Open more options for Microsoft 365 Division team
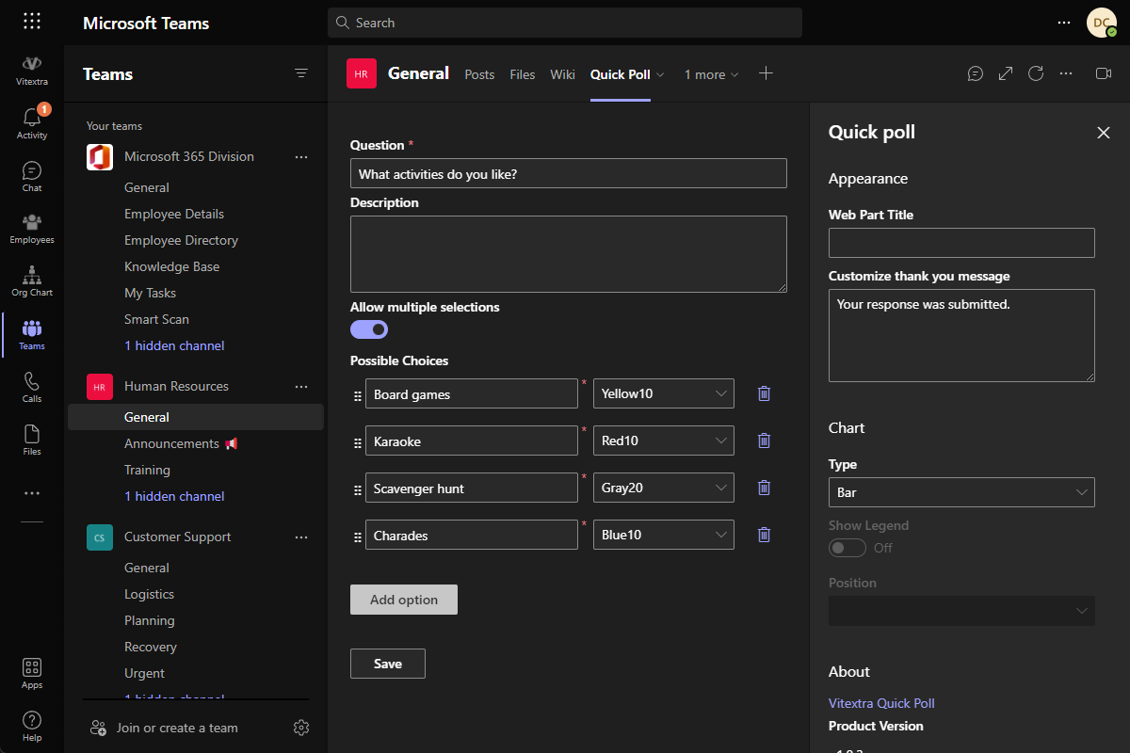The image size is (1130, 753). [301, 156]
